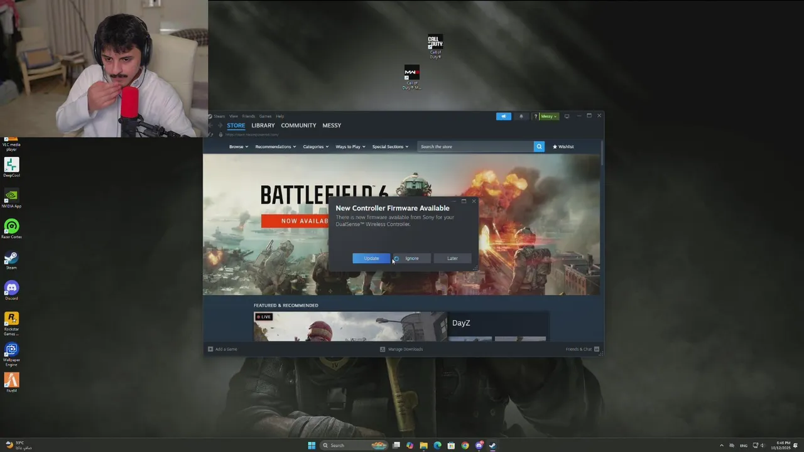Open the Friends menu
This screenshot has height=452, width=804.
249,116
